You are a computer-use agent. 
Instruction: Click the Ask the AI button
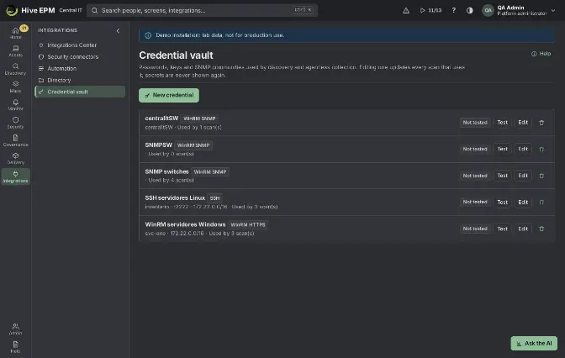[534, 343]
